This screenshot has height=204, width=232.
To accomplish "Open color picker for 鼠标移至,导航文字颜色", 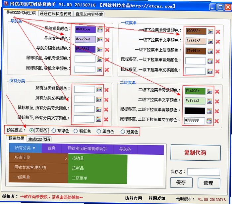I will (99, 69).
